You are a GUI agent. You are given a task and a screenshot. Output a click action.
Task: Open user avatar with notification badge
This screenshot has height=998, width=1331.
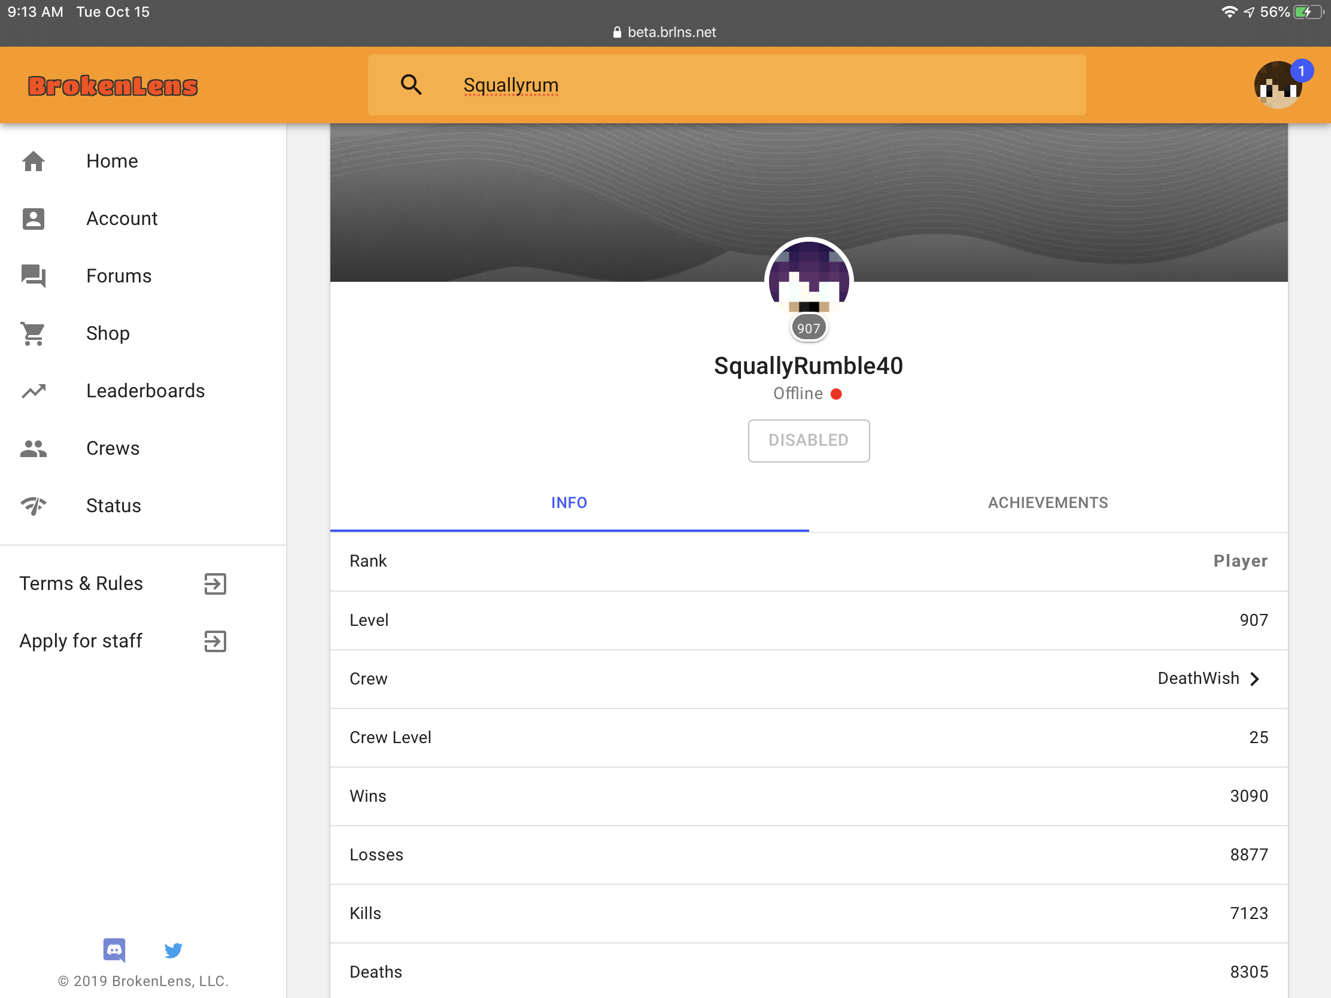(1278, 85)
